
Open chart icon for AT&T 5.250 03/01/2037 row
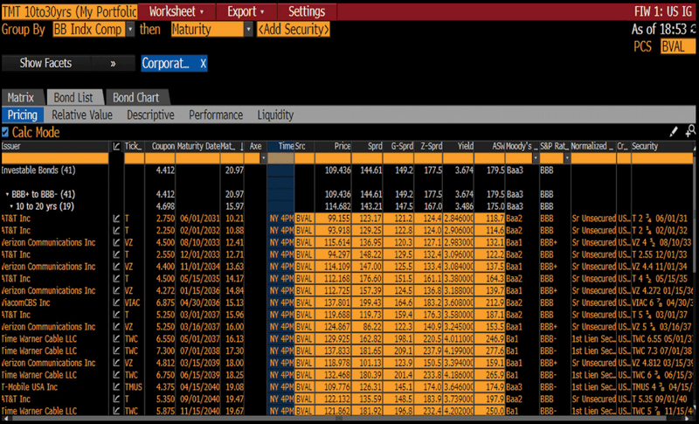[x=116, y=315]
